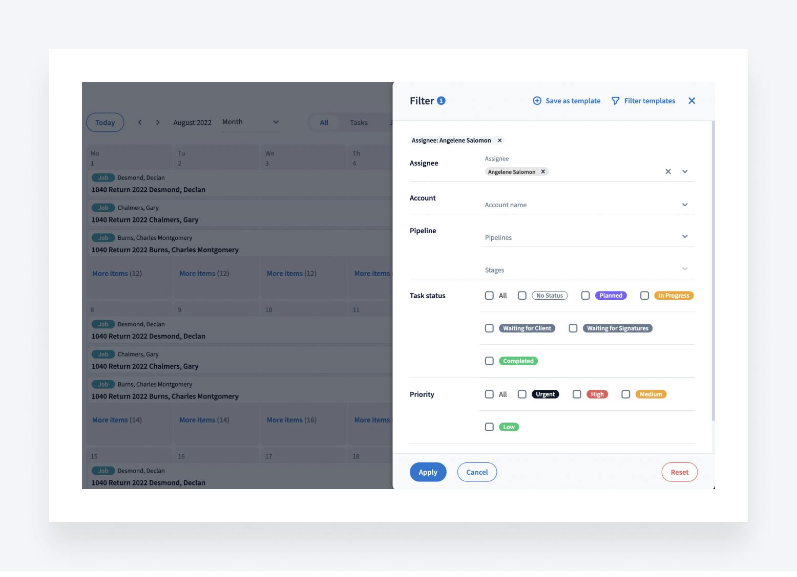Click the filter count badge next to Filter
797x577 pixels.
click(x=441, y=101)
